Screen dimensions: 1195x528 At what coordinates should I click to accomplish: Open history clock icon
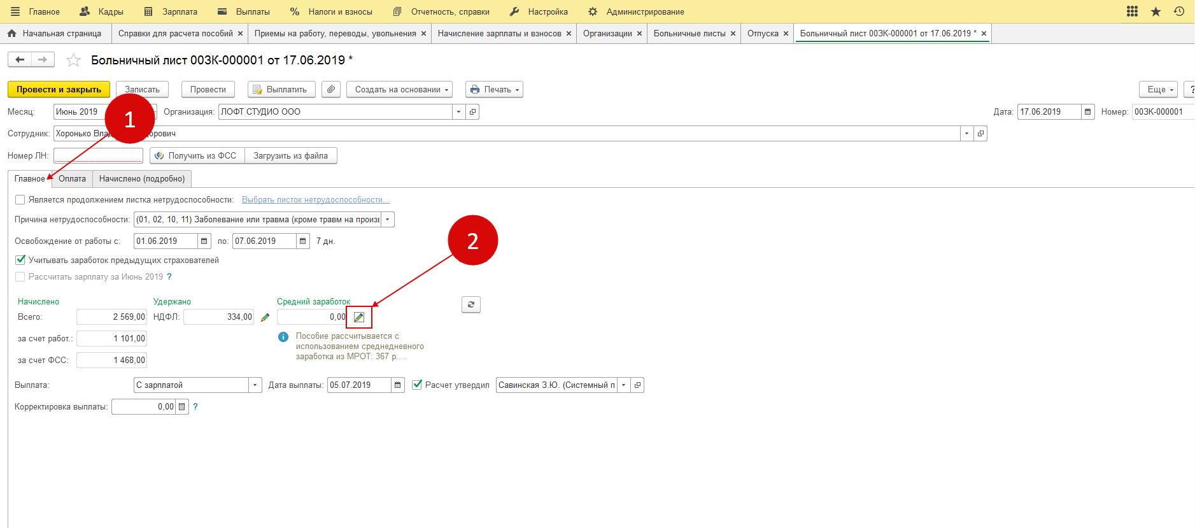[x=1179, y=11]
